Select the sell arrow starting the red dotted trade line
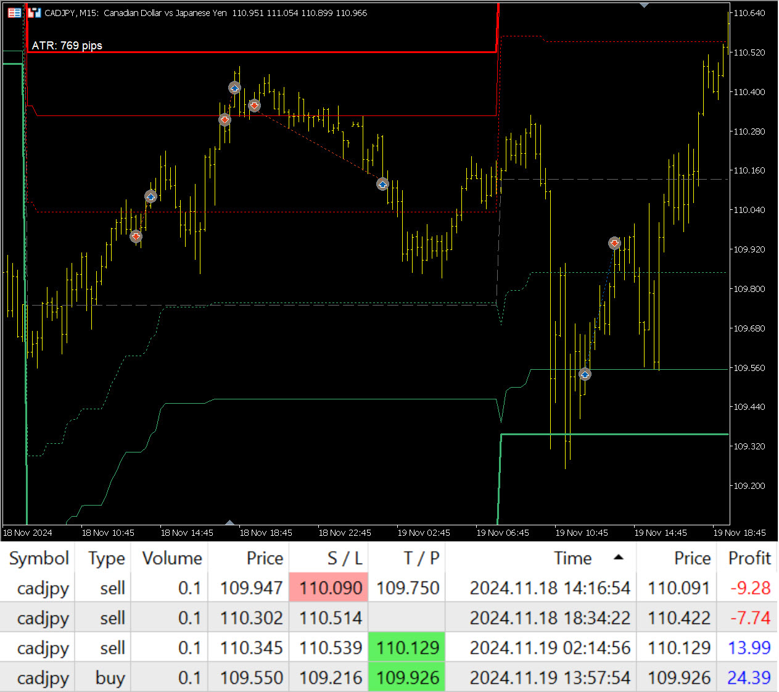The height and width of the screenshot is (692, 779). tap(254, 106)
